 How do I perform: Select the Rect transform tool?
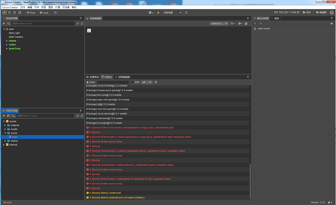click(19, 13)
